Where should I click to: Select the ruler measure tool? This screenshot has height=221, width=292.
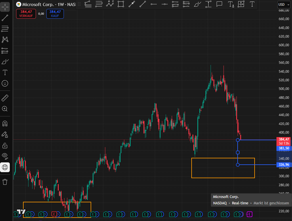[5, 98]
